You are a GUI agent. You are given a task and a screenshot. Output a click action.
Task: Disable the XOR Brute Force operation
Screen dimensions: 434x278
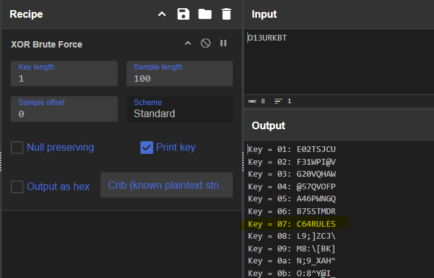[x=205, y=44]
